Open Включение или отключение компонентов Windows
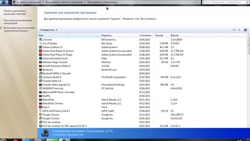 [19, 29]
